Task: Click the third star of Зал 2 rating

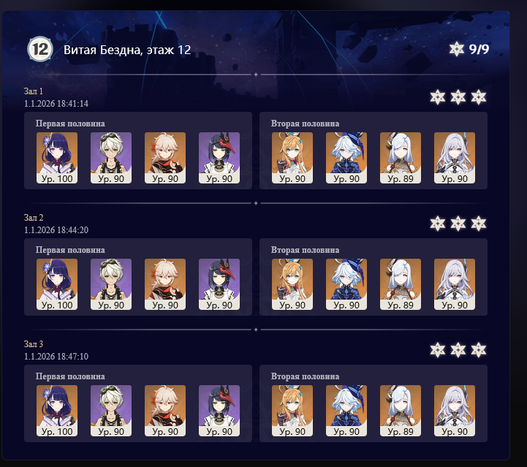Action: (478, 224)
